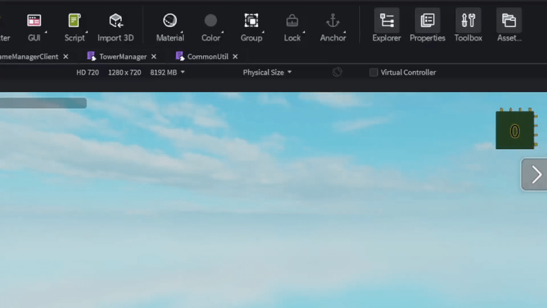547x308 pixels.
Task: Switch to the TowerManager script tab
Action: (x=123, y=56)
